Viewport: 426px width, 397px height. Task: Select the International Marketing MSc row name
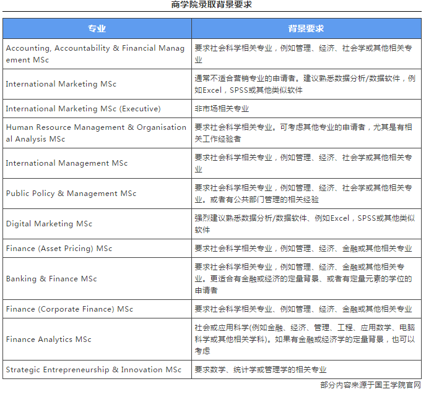(61, 84)
